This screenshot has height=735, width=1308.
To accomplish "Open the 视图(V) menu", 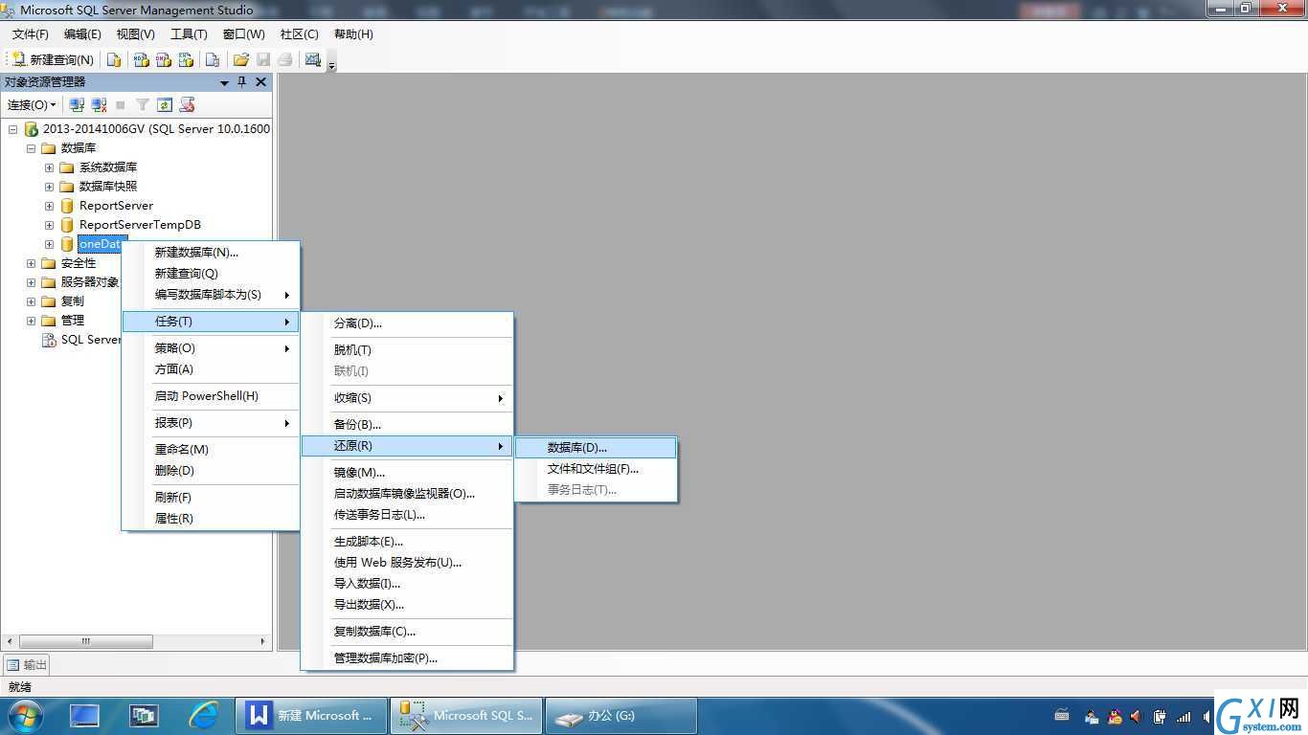I will click(135, 34).
